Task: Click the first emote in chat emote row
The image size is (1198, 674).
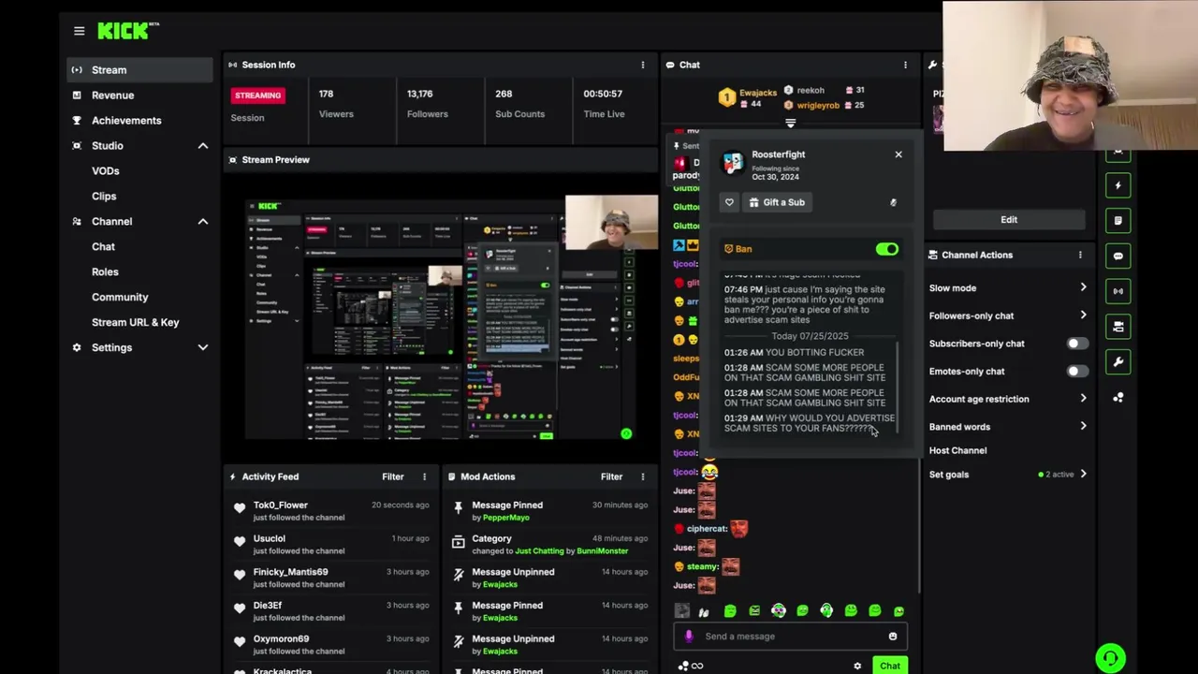Action: 681,611
